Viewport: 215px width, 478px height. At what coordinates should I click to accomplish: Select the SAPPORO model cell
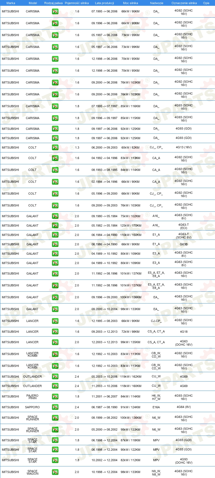pos(32,407)
